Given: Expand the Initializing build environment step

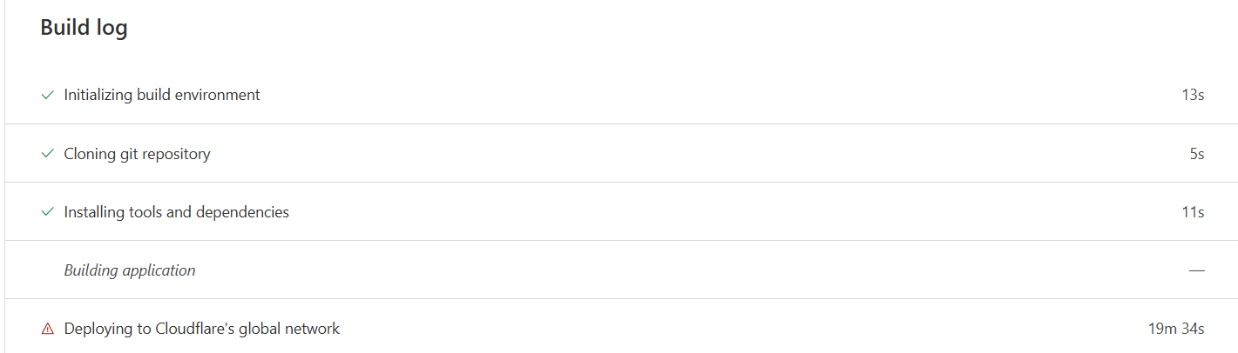Looking at the screenshot, I should [x=621, y=95].
